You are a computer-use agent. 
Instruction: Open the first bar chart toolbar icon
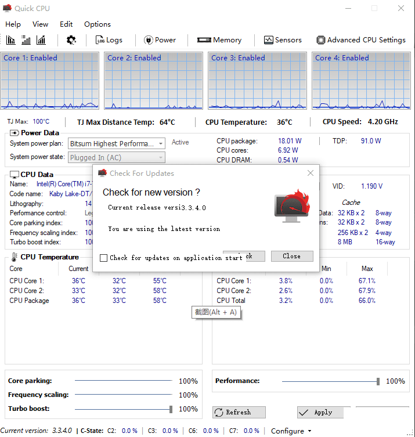pyautogui.click(x=10, y=40)
